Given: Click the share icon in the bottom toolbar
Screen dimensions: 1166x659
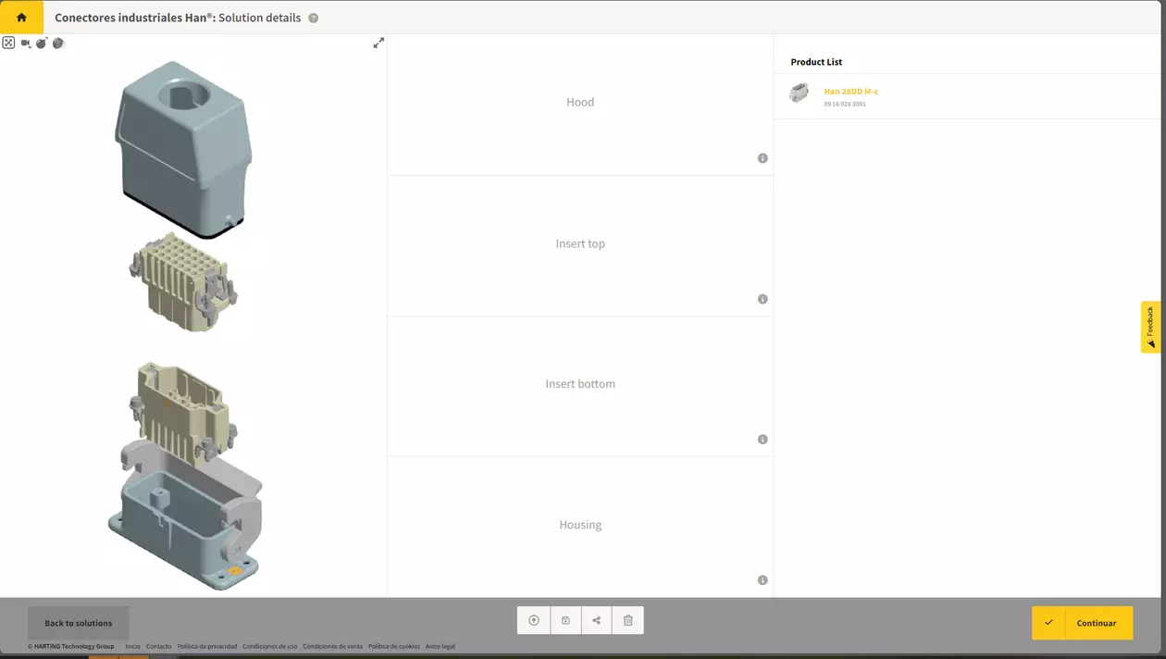Looking at the screenshot, I should point(596,620).
